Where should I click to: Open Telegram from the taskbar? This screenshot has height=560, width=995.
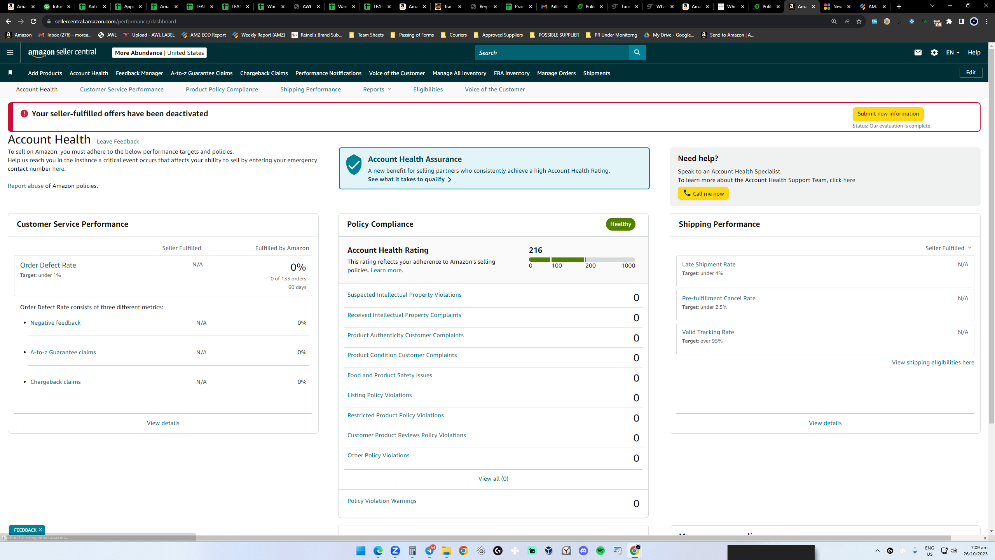click(429, 551)
